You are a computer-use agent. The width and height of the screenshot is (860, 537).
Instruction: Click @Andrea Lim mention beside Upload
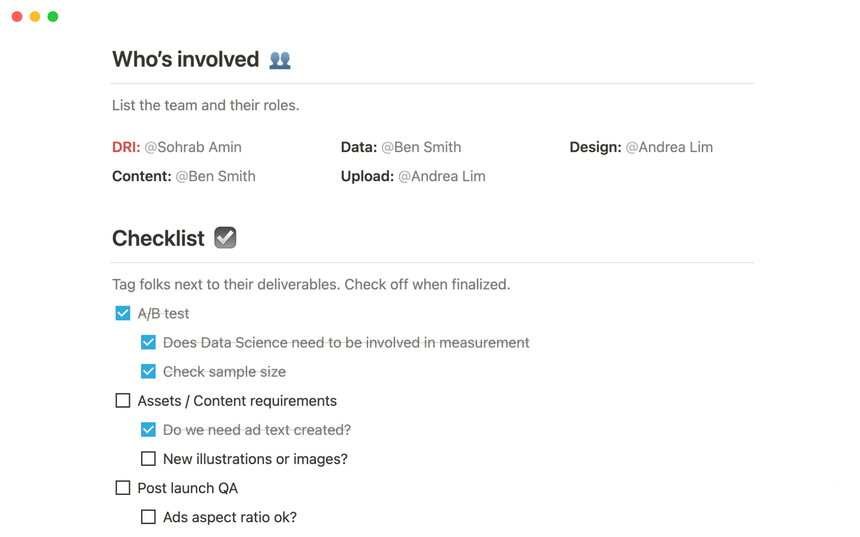(x=442, y=176)
